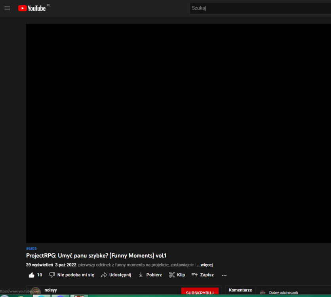Click the like count 10
Screen dimensions: 331x297
click(40, 275)
